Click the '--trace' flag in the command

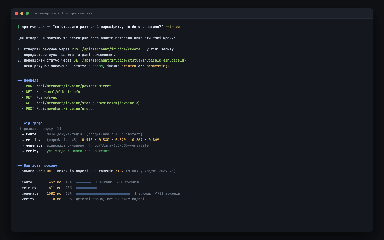173,27
